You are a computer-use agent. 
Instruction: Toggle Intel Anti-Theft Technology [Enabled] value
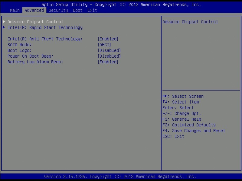108,39
